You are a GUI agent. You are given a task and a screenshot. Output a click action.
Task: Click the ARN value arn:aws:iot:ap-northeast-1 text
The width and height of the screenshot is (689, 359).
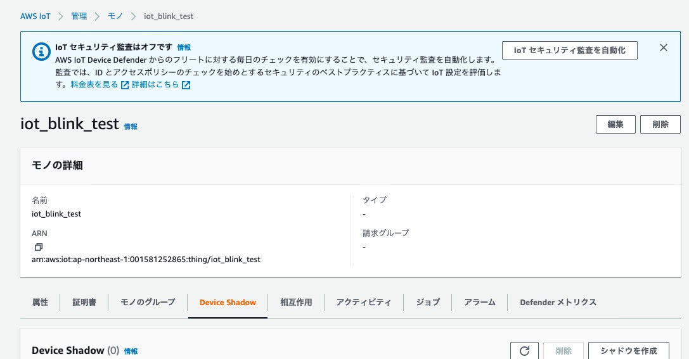tap(146, 260)
